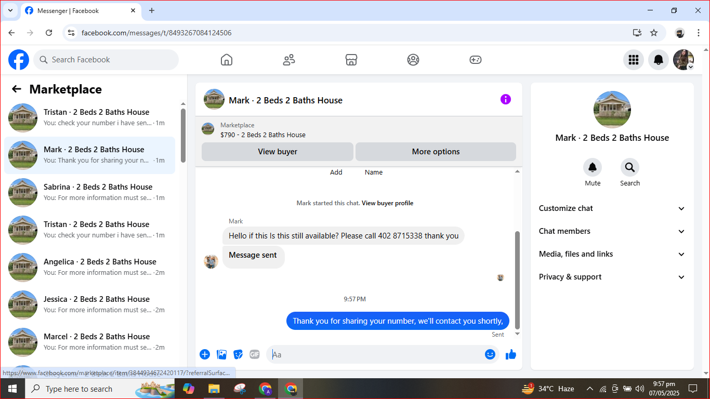710x399 pixels.
Task: Click the conversation list scrollbar
Action: [x=183, y=135]
